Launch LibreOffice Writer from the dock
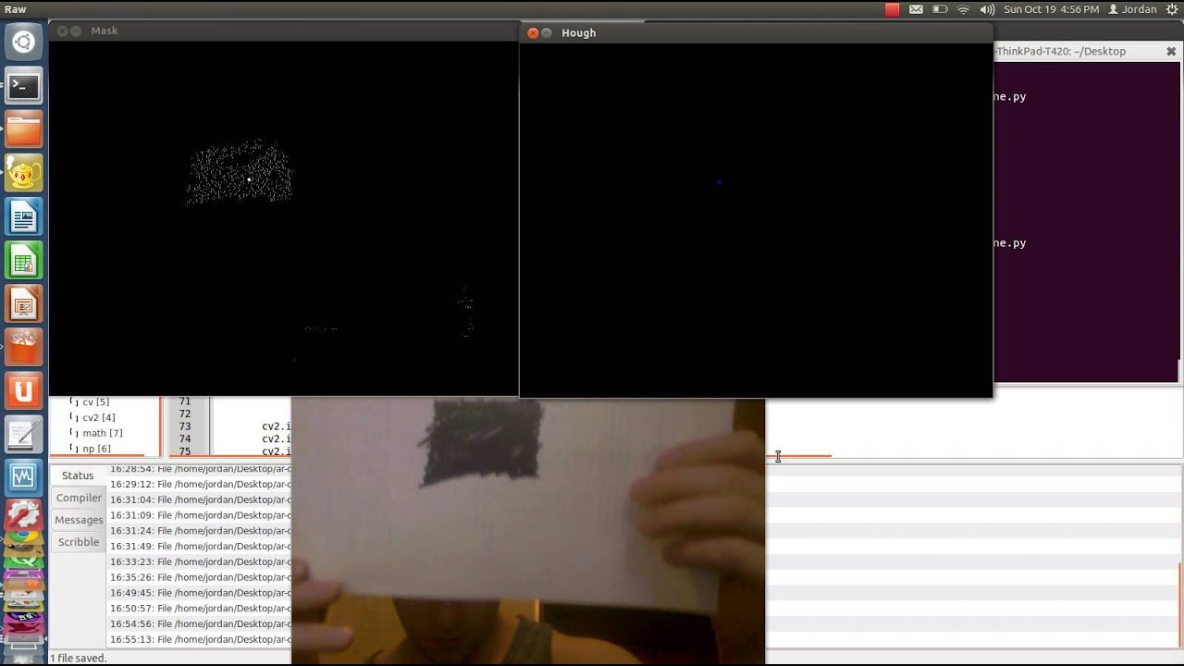The image size is (1184, 666). [23, 217]
